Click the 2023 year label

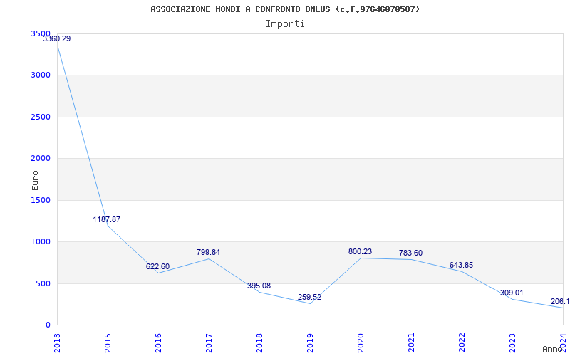pyautogui.click(x=512, y=343)
